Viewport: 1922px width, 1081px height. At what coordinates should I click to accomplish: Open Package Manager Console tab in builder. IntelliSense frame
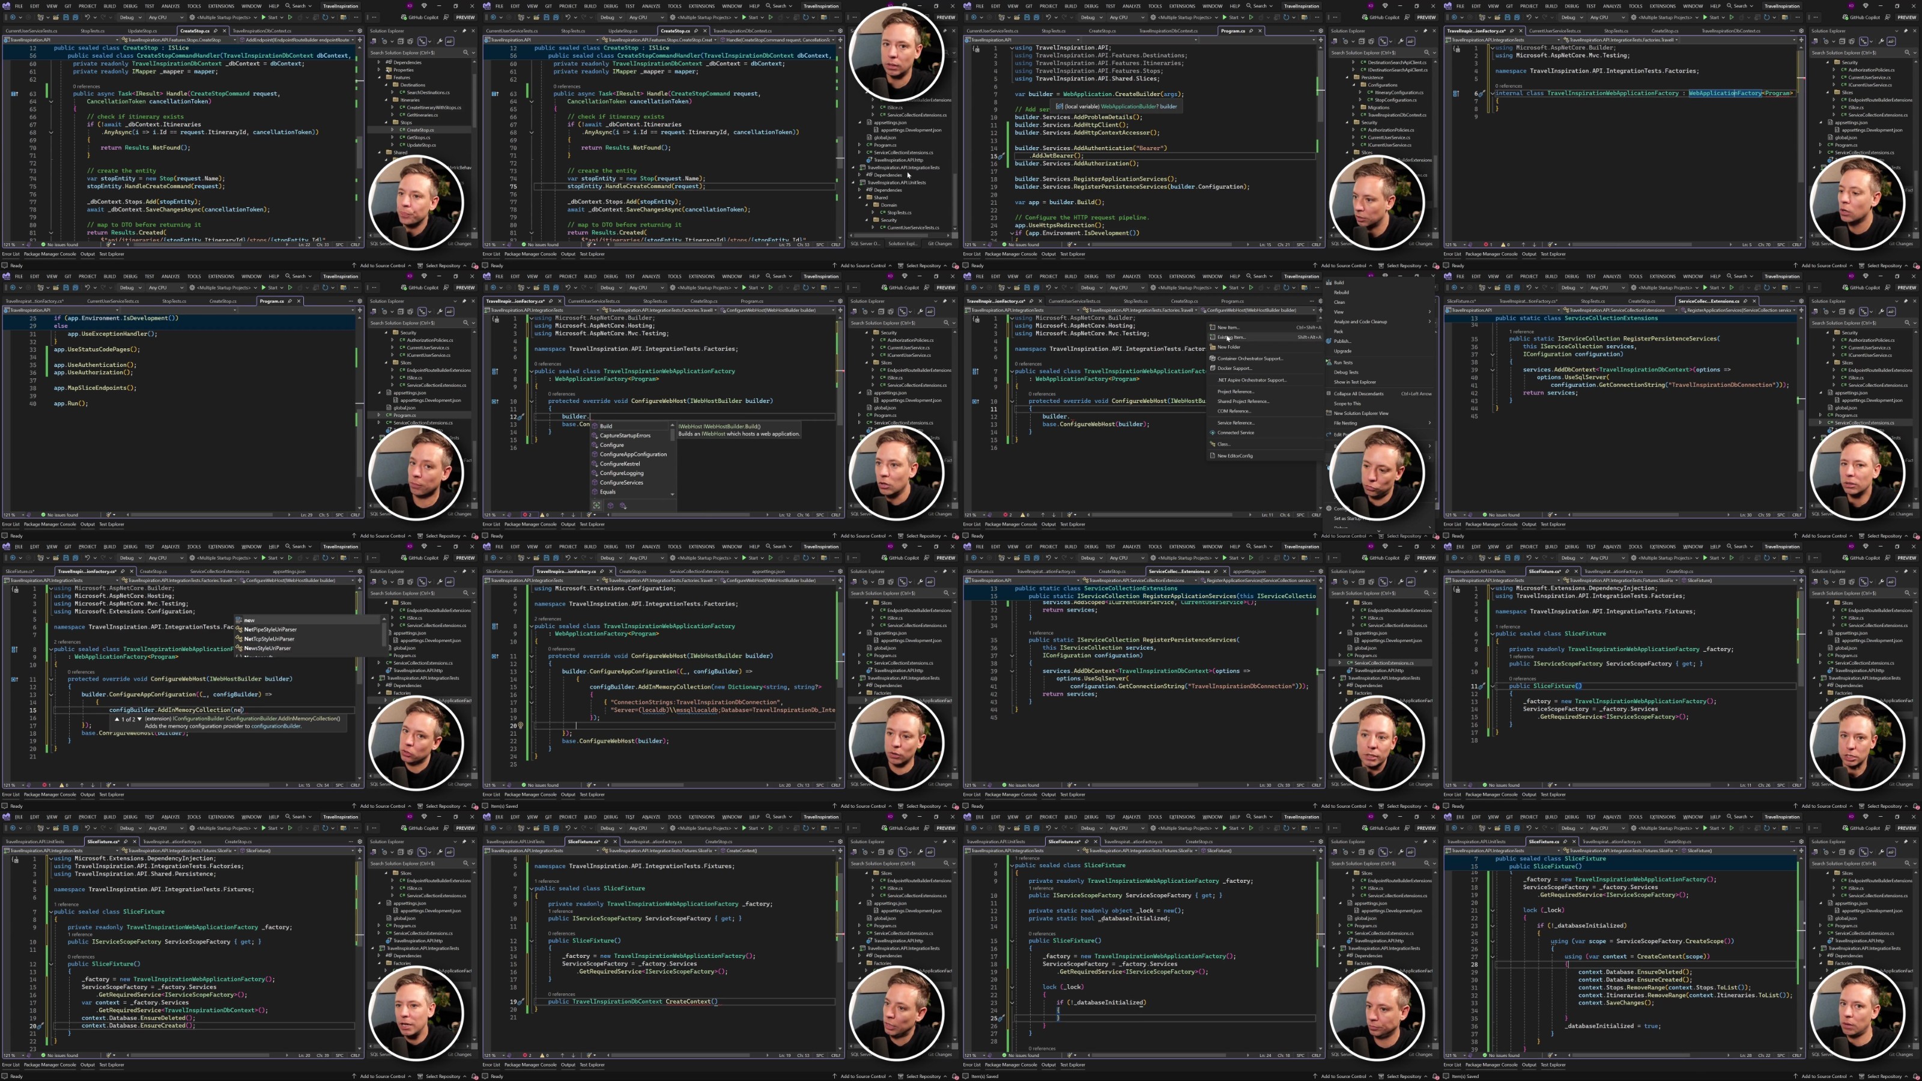coord(531,524)
